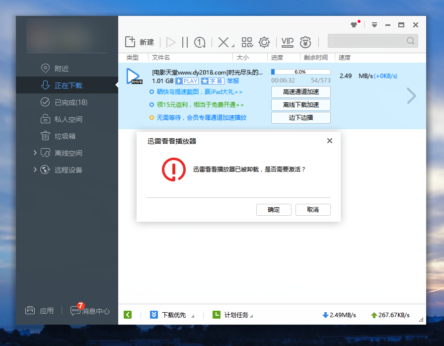Click the 举报 report link

tap(233, 81)
